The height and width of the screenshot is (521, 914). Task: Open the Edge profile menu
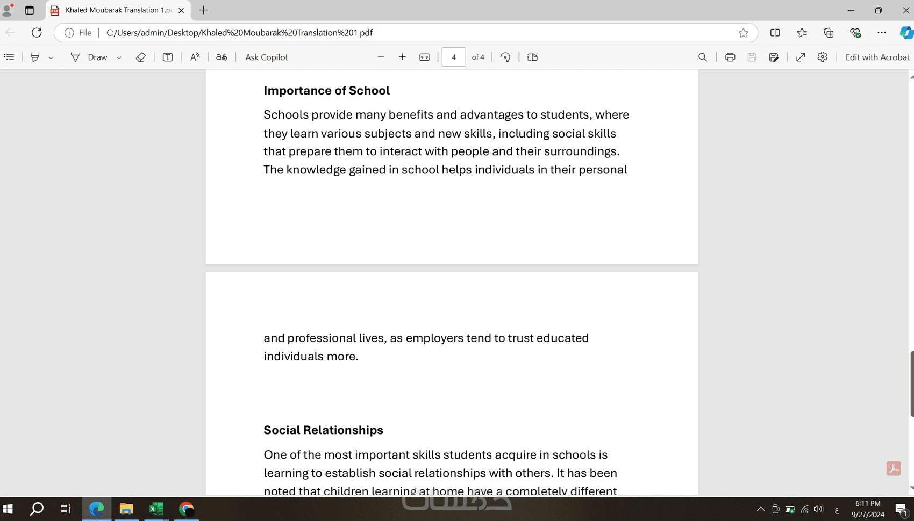pyautogui.click(x=8, y=10)
